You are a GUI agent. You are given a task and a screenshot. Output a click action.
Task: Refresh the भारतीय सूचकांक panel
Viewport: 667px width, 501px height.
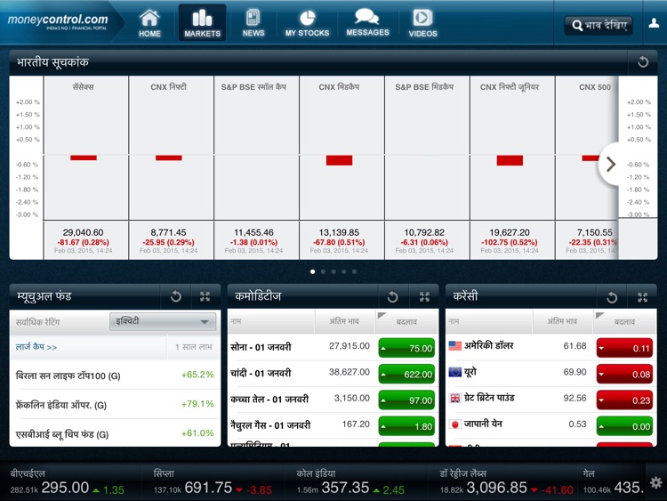tap(643, 62)
